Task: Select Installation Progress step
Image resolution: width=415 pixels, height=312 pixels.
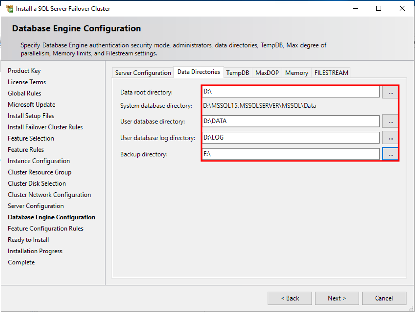Action: point(35,251)
